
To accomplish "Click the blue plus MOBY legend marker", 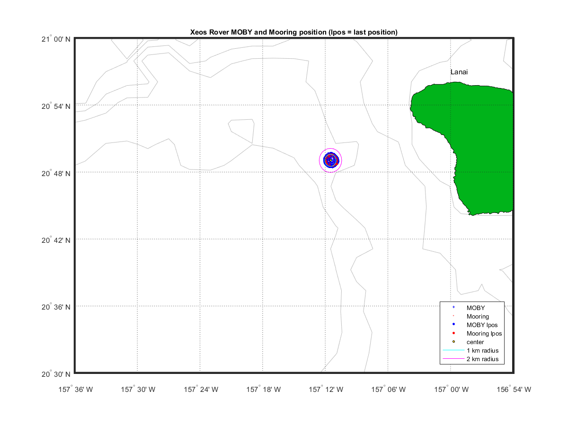I will click(x=453, y=307).
